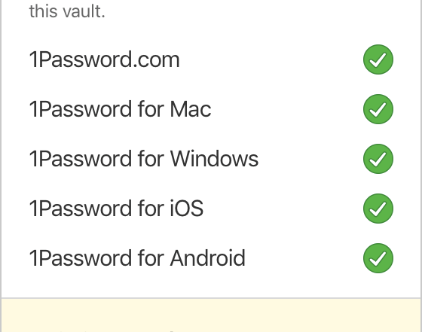
Task: Click the word "Windows" in the list
Action: [x=215, y=159]
